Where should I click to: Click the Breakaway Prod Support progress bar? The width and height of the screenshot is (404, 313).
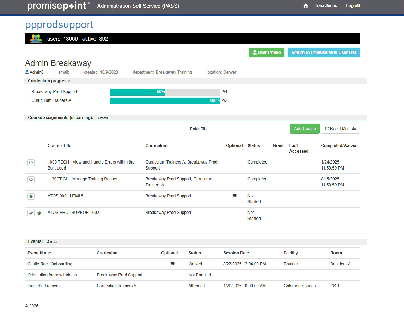(165, 92)
